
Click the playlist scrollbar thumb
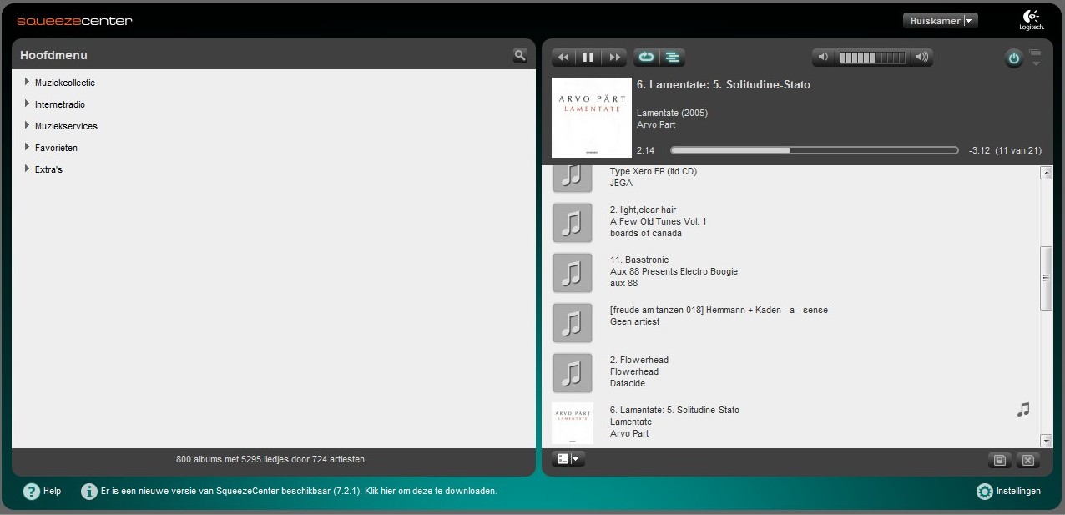click(x=1046, y=278)
